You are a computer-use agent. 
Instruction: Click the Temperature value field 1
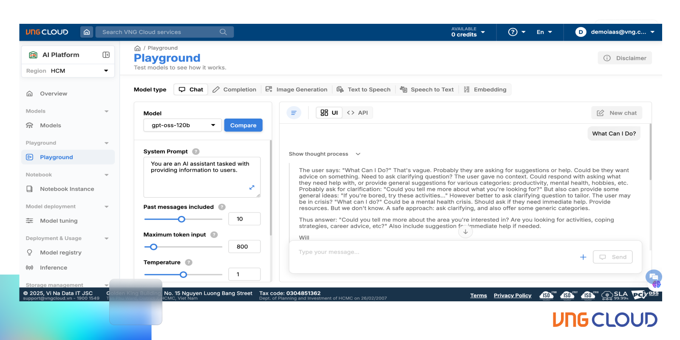click(x=244, y=274)
